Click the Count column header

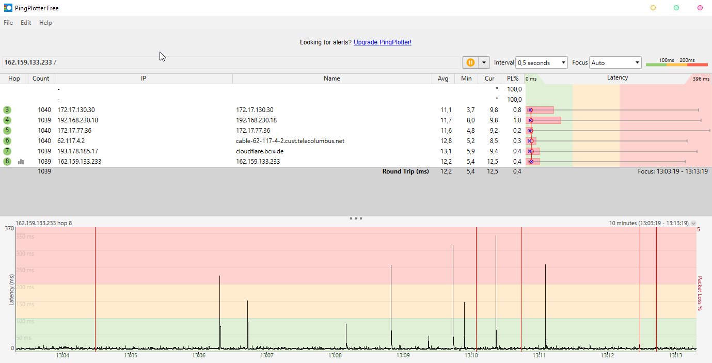coord(41,78)
